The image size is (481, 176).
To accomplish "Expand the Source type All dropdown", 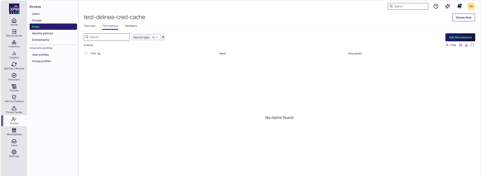I will coord(155,37).
